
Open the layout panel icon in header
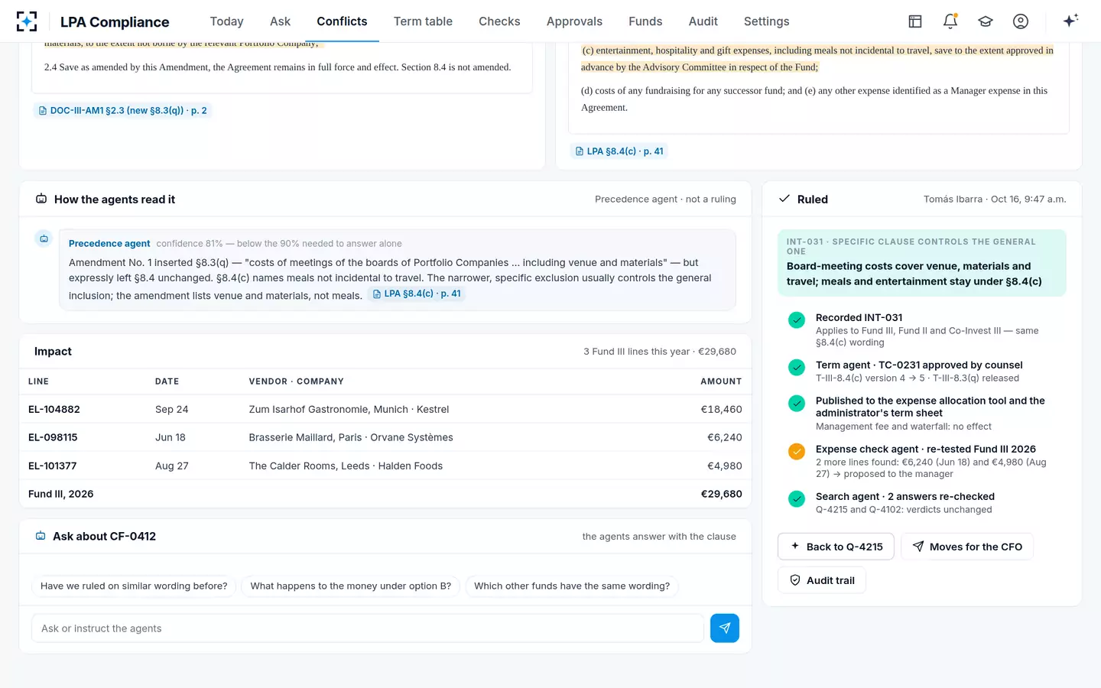click(x=915, y=21)
